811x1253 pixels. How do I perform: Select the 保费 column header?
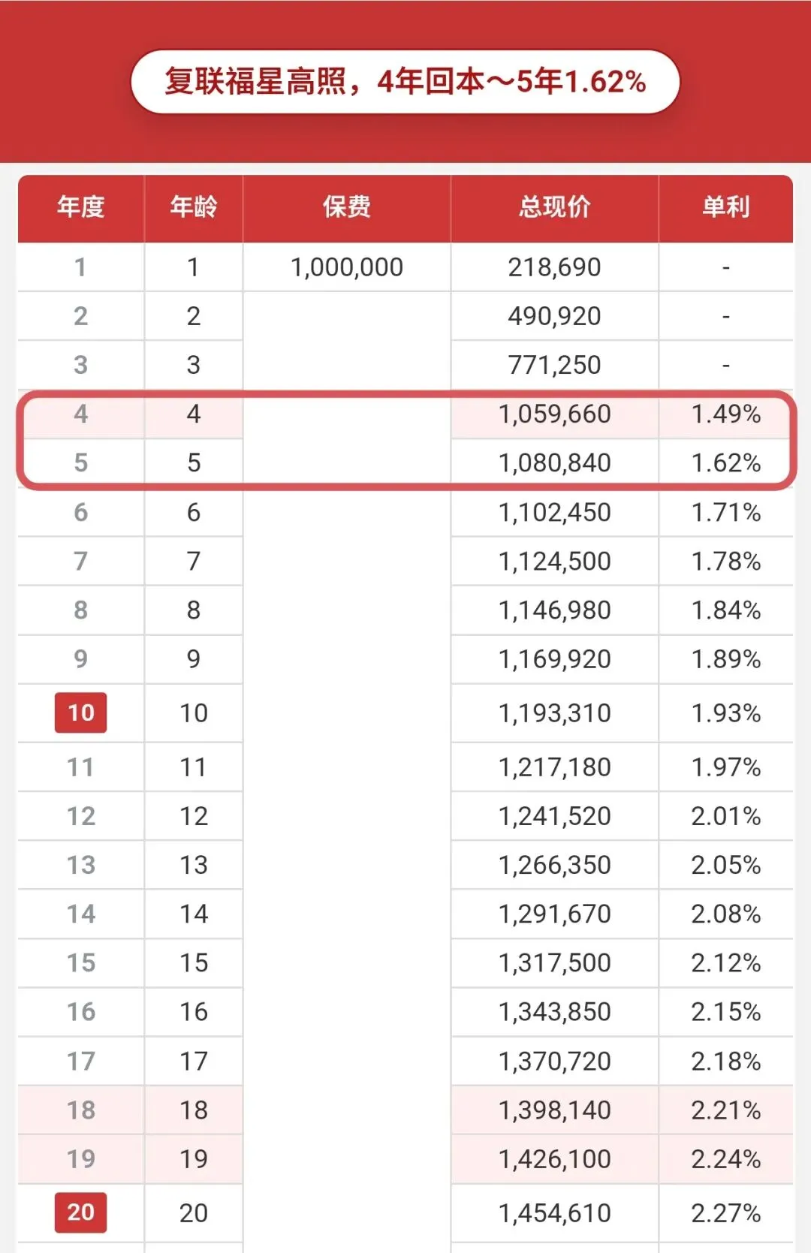(347, 206)
